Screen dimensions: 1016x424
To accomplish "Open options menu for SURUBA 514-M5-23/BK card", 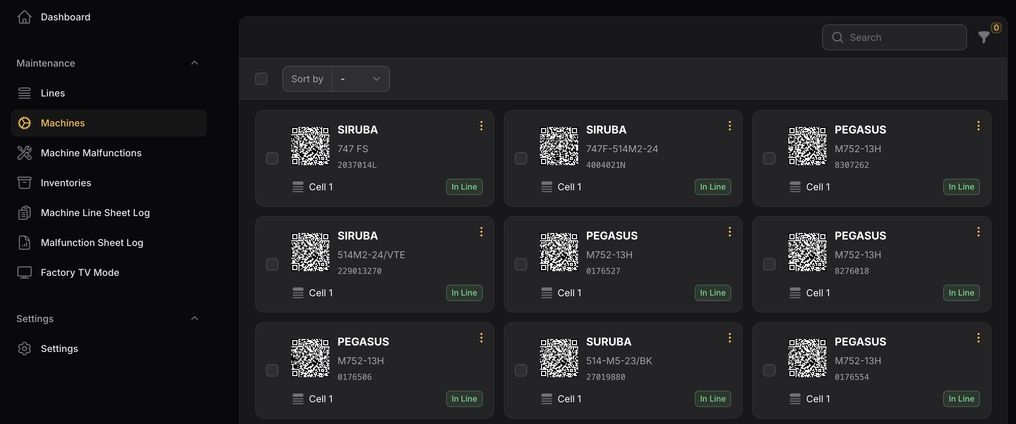I will tap(730, 338).
